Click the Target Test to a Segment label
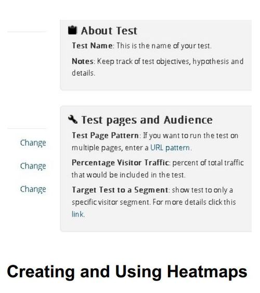Screen dimensions: 260x293 [x=120, y=190]
